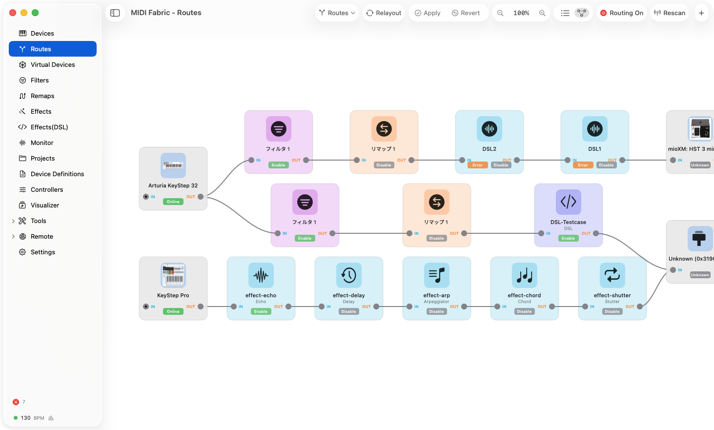
Task: Toggle Disable badge on DSL1 node
Action: (607, 165)
